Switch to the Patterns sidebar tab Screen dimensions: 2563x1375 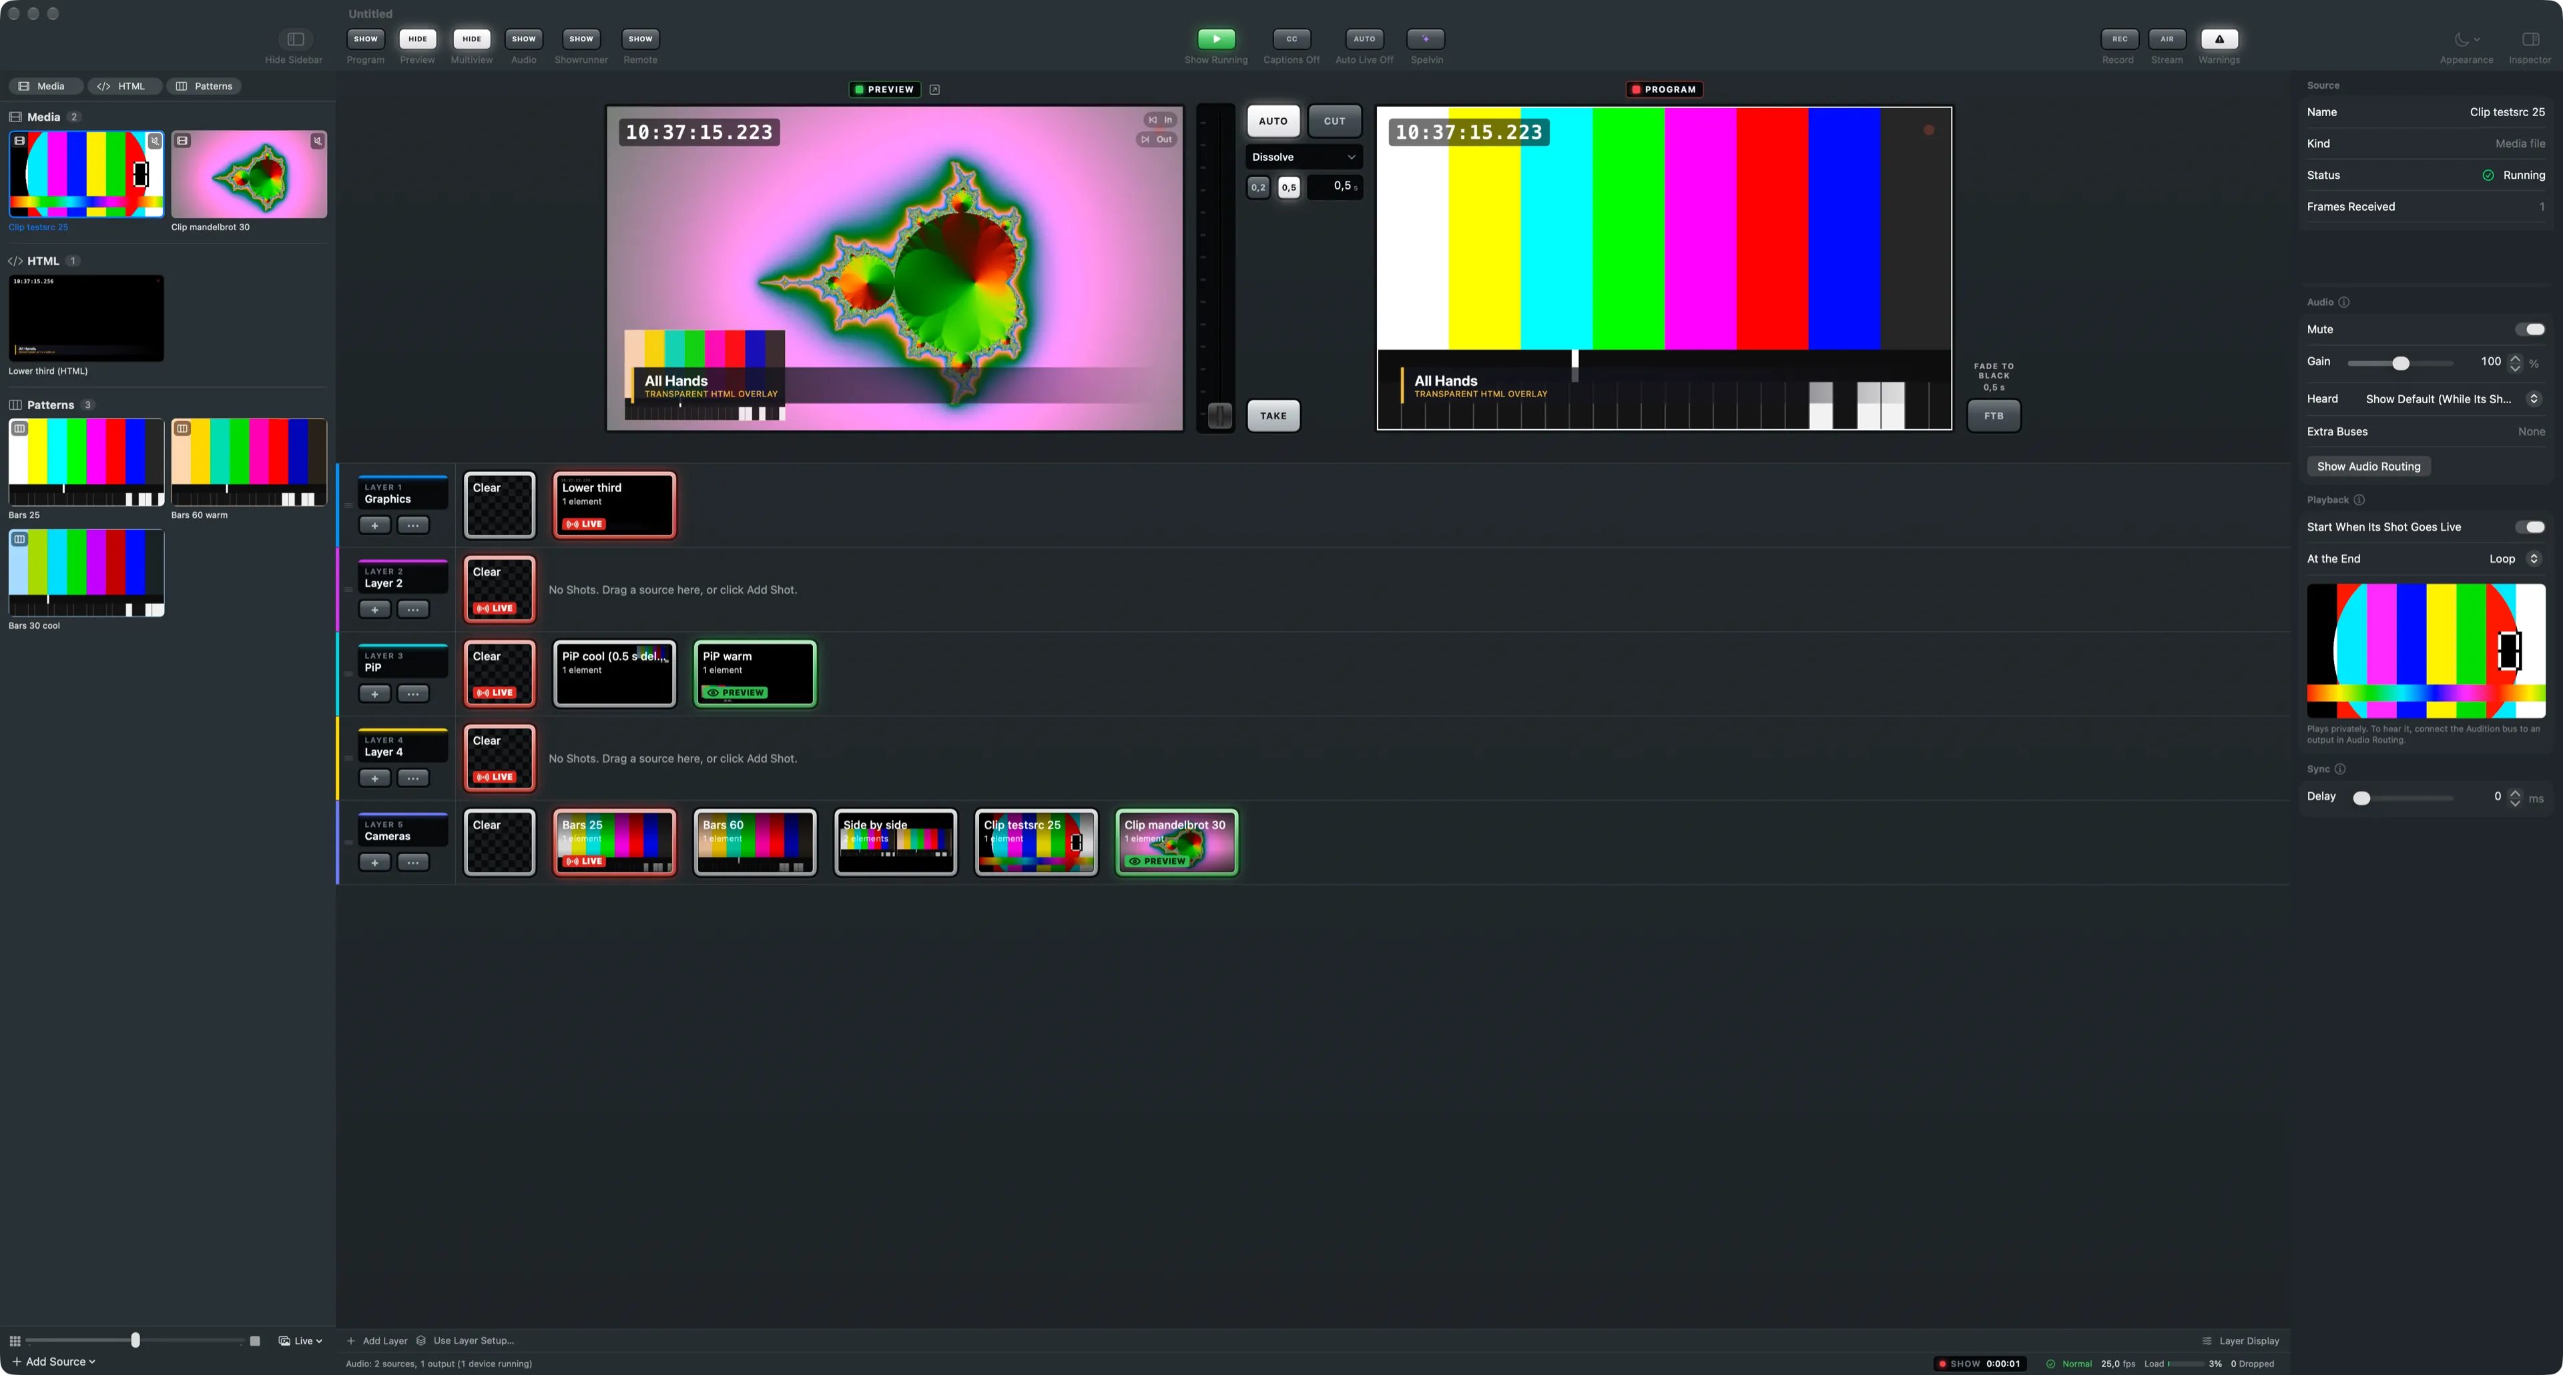point(204,87)
